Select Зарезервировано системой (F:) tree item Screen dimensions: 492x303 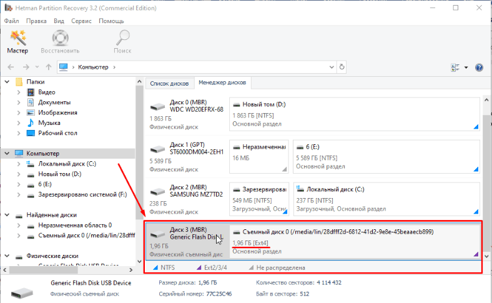coord(82,195)
